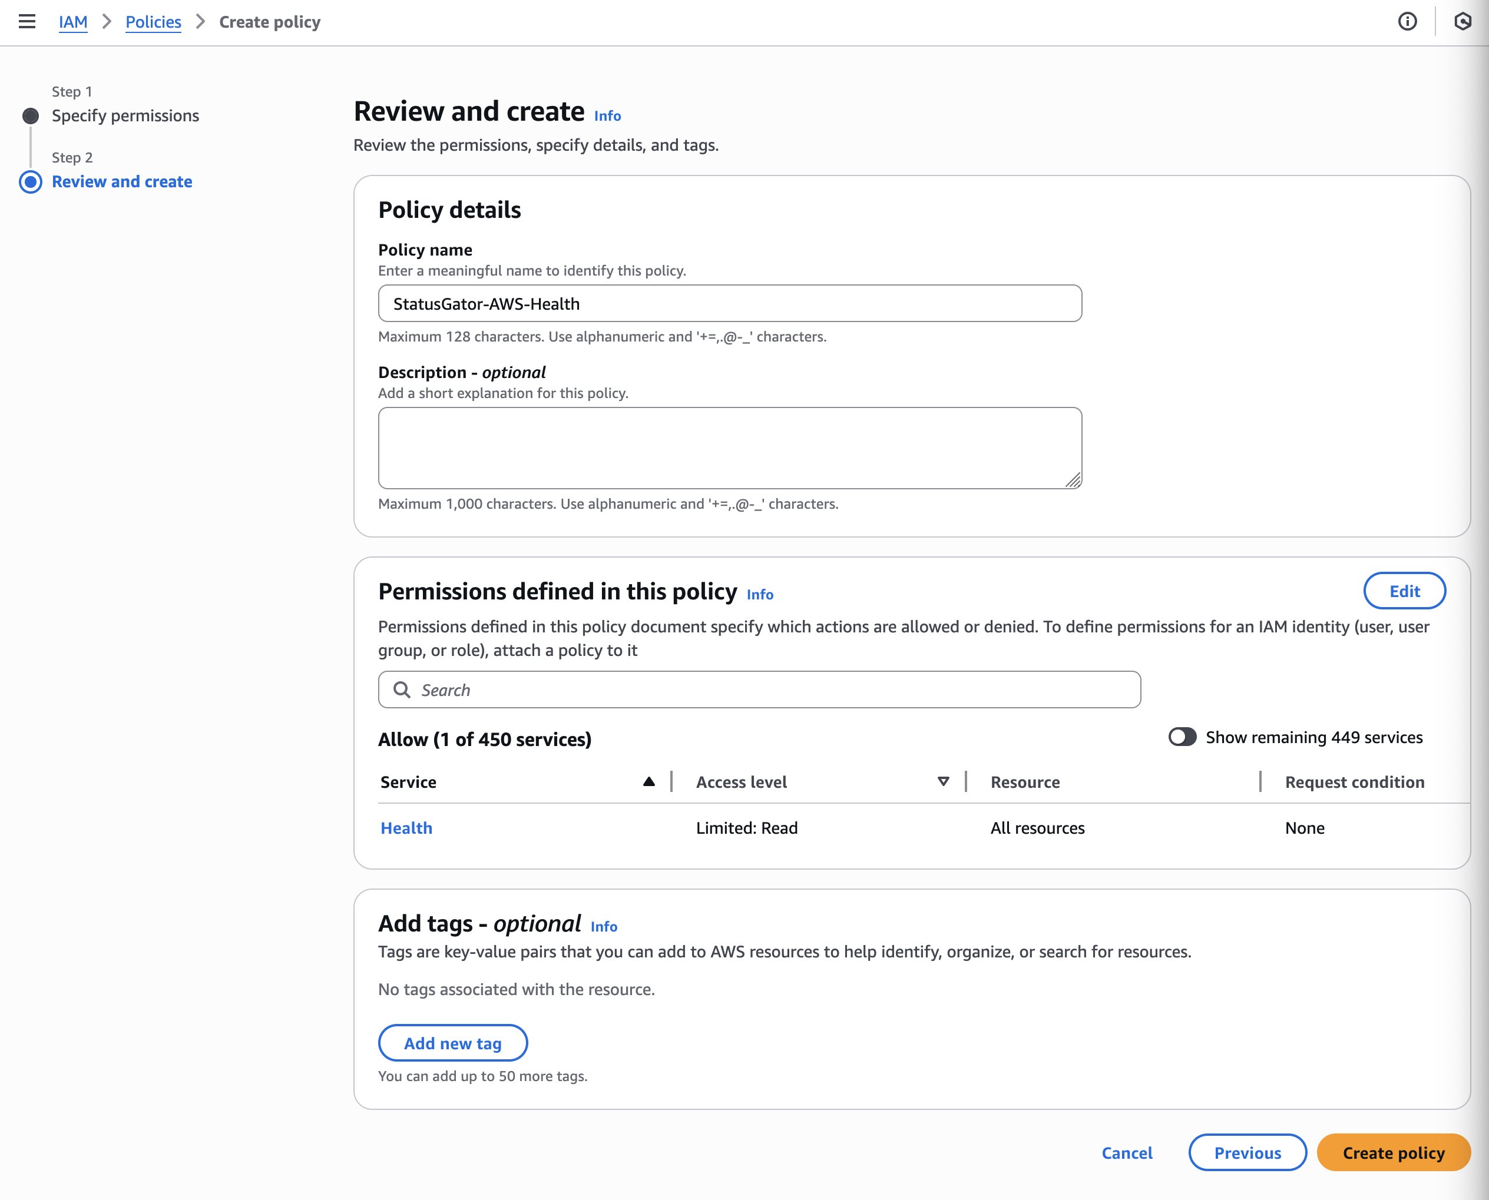
Task: Click the Policy name input field
Action: click(729, 303)
